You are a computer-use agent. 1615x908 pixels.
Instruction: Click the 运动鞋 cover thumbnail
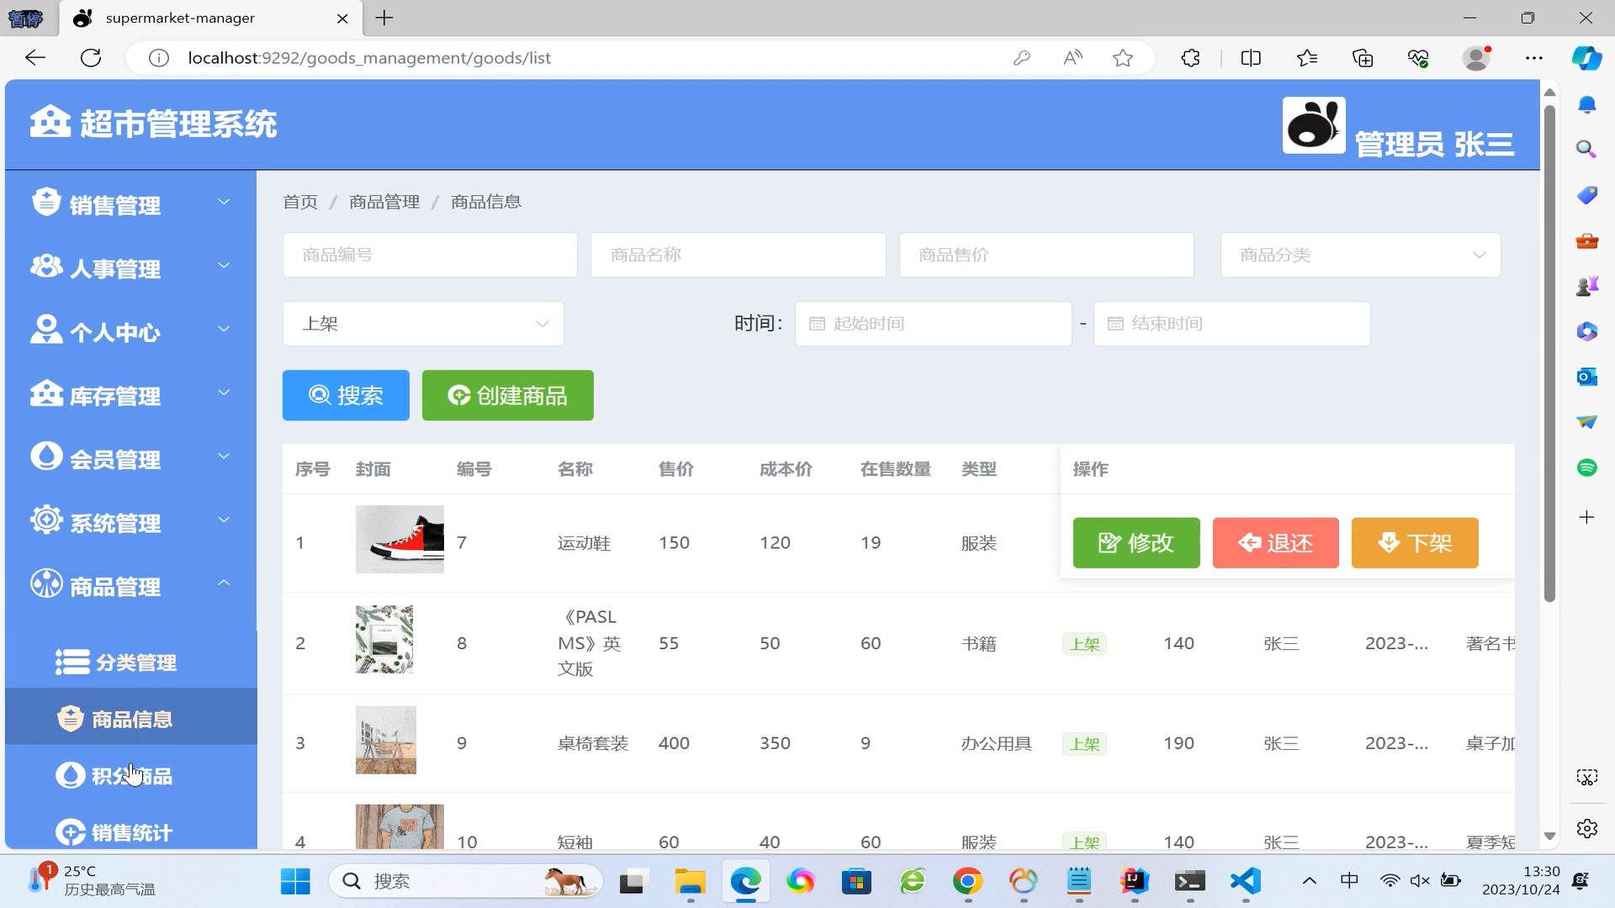(x=400, y=540)
